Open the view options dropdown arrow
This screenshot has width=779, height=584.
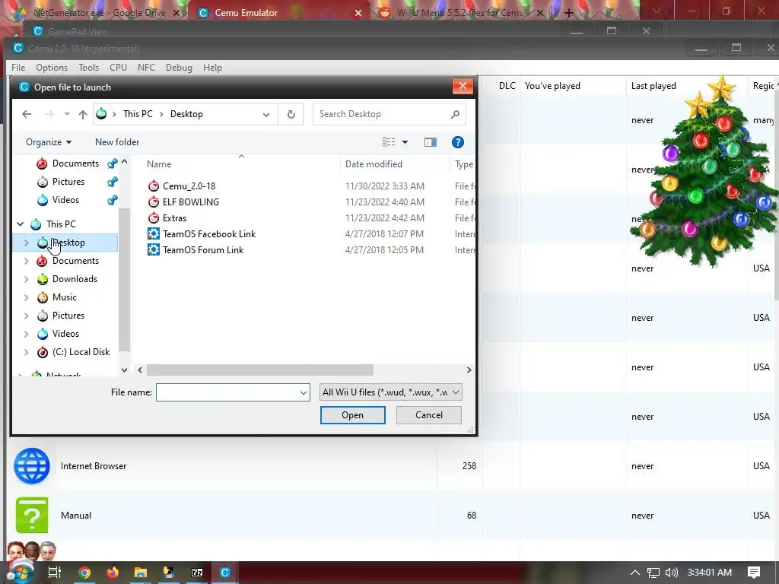click(405, 142)
